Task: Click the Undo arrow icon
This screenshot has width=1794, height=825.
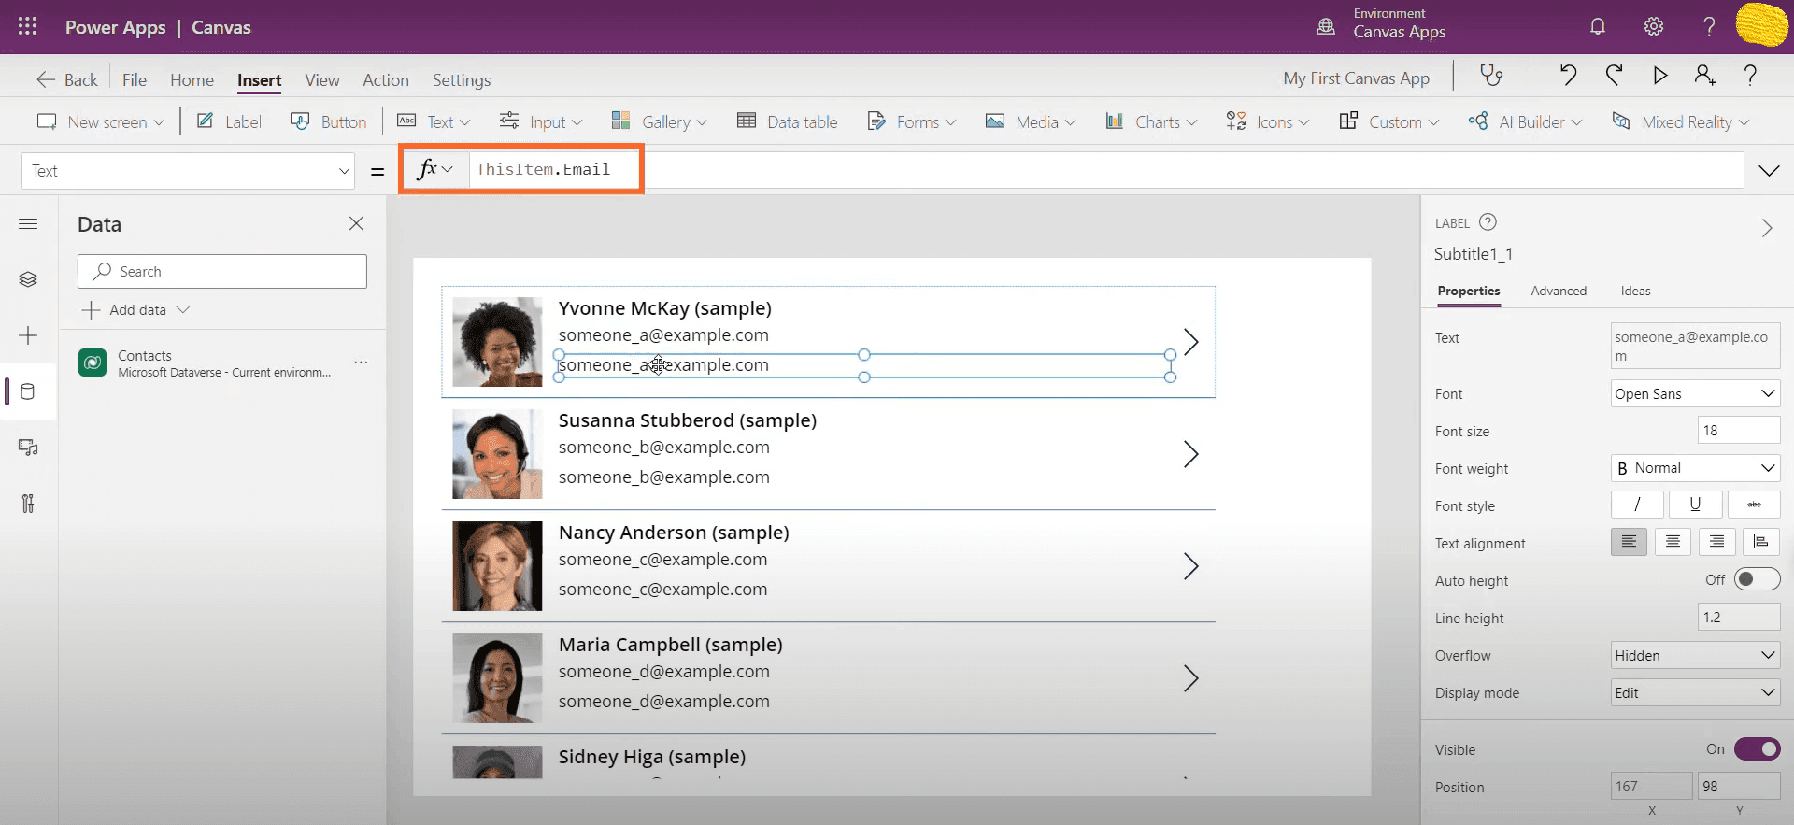Action: point(1568,76)
